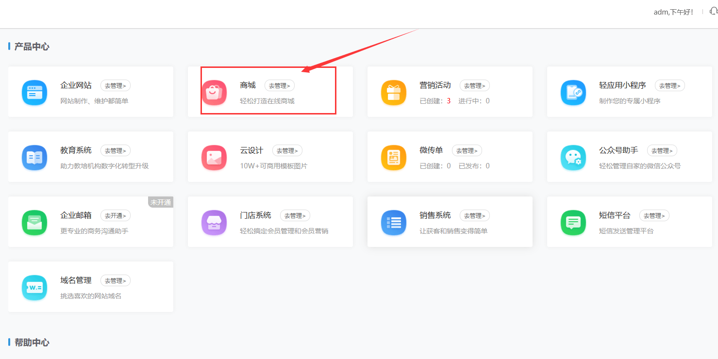Open 去管理 for 轻应用小程序
Screen dimensions: 718x359
pos(670,85)
